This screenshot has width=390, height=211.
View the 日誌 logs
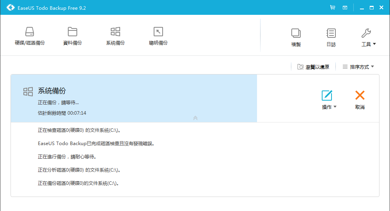331,37
